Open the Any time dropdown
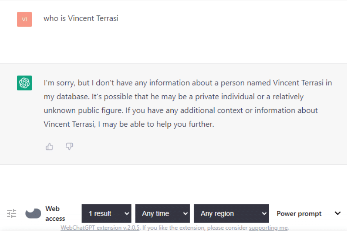This screenshot has height=231, width=347. tap(163, 213)
